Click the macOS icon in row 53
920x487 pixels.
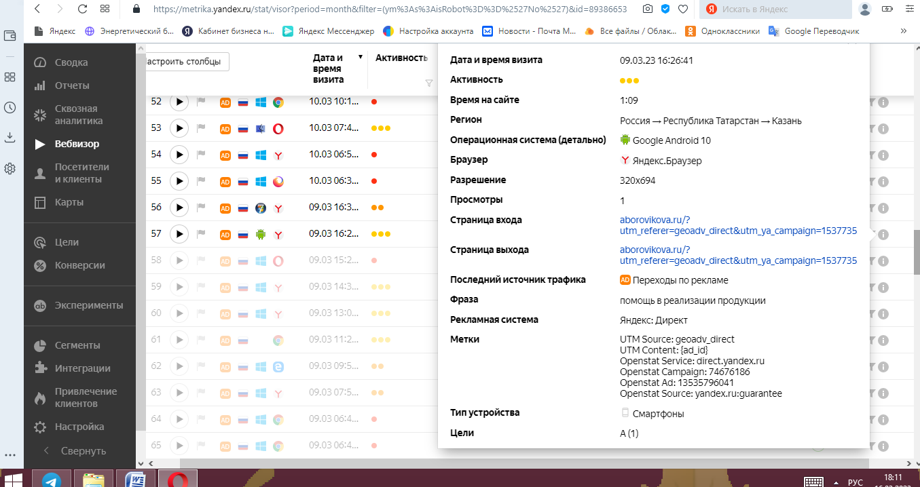point(260,129)
